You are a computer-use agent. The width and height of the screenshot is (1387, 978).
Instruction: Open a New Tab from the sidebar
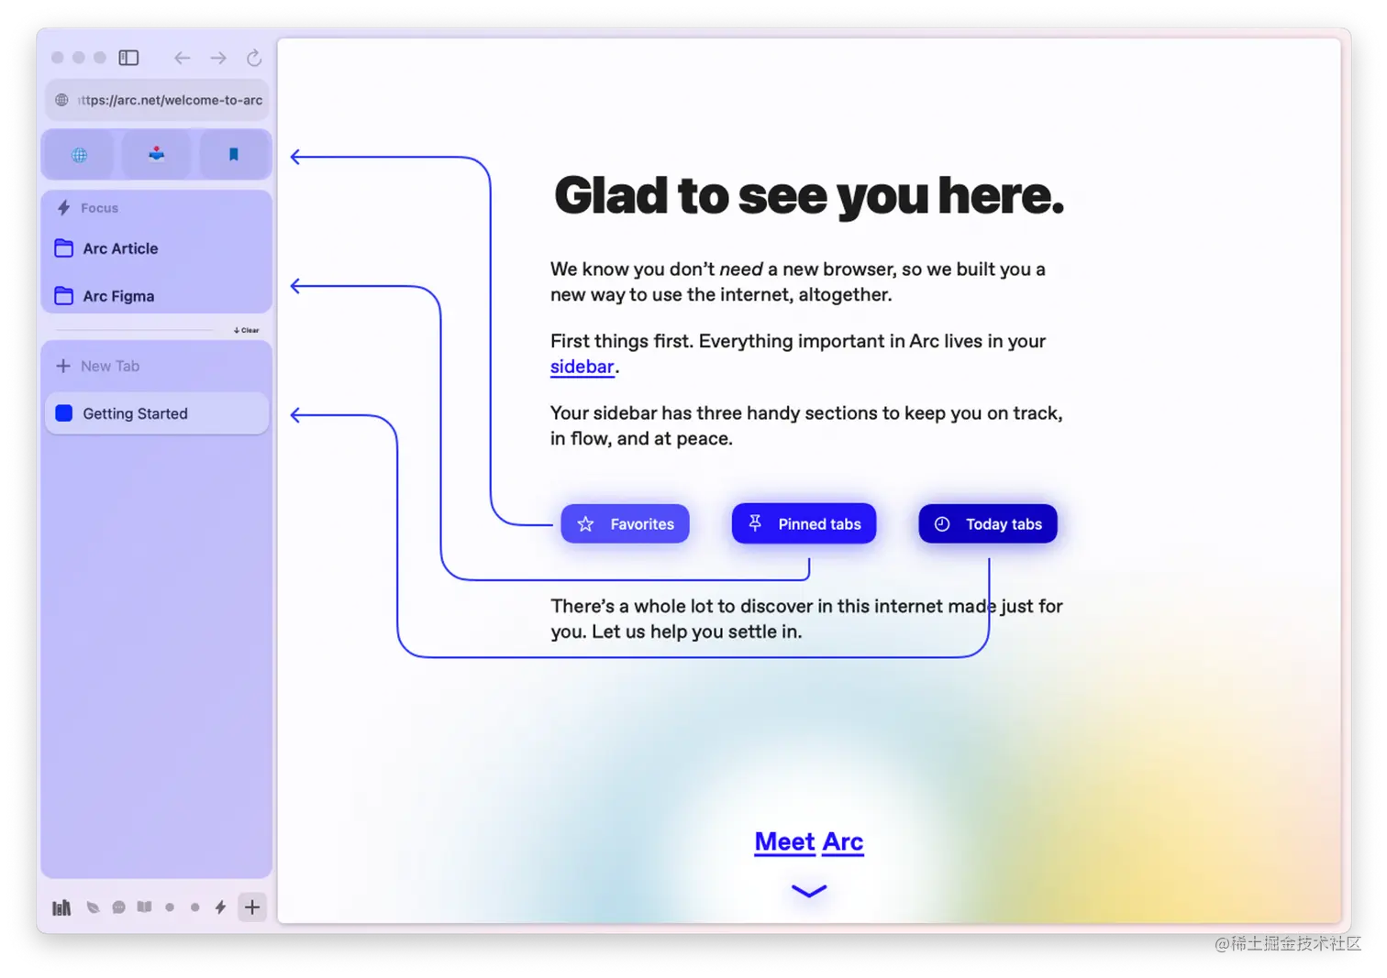(157, 366)
